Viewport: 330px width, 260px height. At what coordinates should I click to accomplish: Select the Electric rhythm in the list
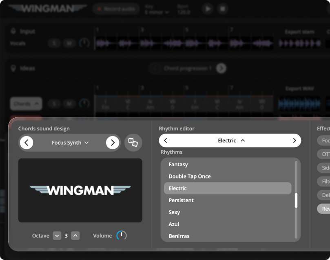(228, 188)
